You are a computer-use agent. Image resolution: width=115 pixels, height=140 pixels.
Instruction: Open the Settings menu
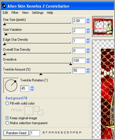38,13
